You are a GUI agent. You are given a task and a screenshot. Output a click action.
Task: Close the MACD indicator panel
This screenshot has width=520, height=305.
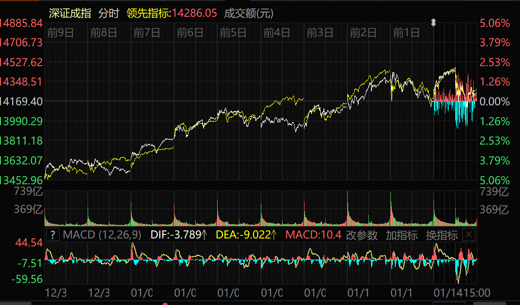click(x=469, y=235)
